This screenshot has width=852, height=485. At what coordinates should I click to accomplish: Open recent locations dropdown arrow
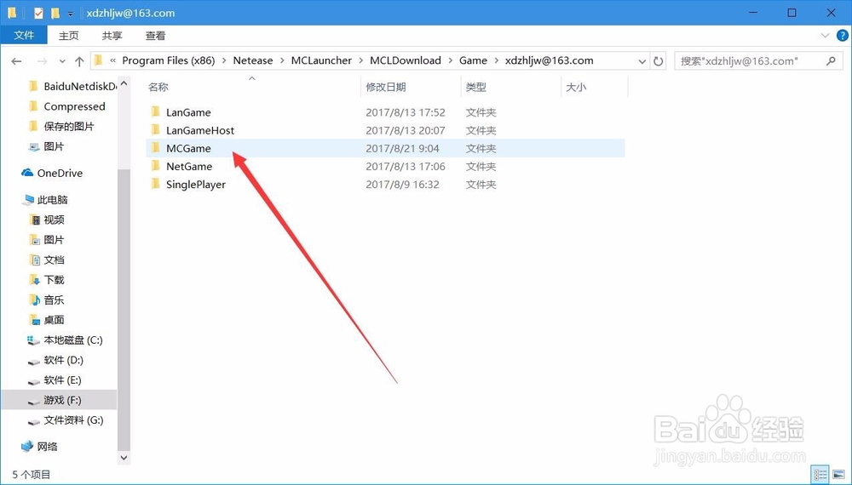click(x=62, y=61)
